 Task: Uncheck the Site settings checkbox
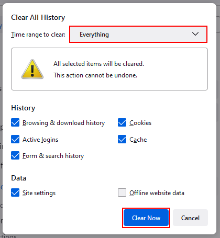click(x=15, y=192)
